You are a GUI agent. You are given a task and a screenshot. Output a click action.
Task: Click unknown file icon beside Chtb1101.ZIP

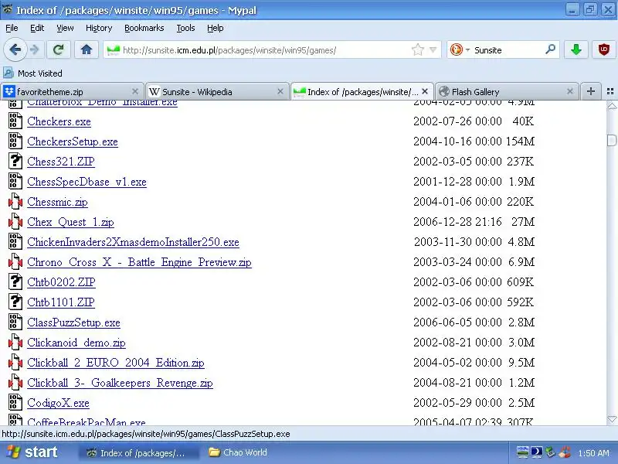tap(15, 302)
